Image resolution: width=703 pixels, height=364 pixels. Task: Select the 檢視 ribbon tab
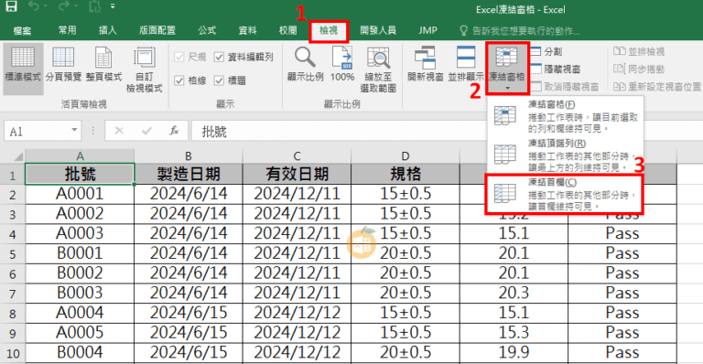tap(329, 30)
